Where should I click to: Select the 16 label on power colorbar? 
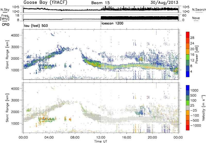click(x=192, y=55)
